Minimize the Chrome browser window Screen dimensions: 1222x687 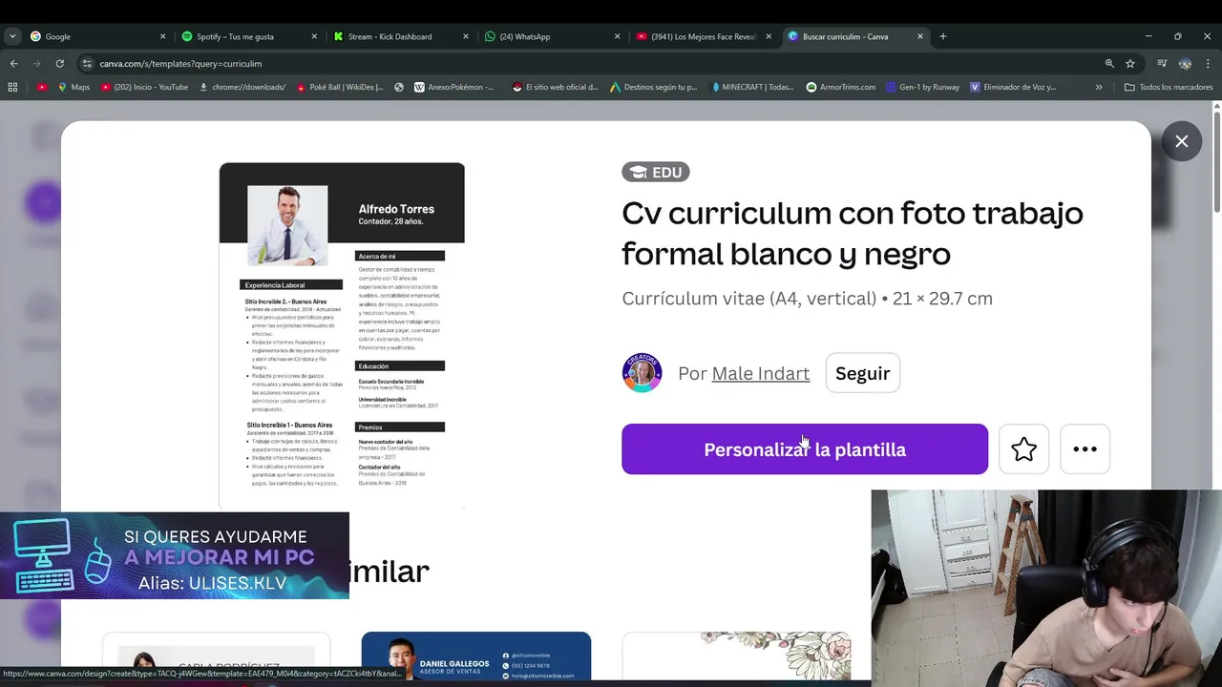tap(1148, 36)
